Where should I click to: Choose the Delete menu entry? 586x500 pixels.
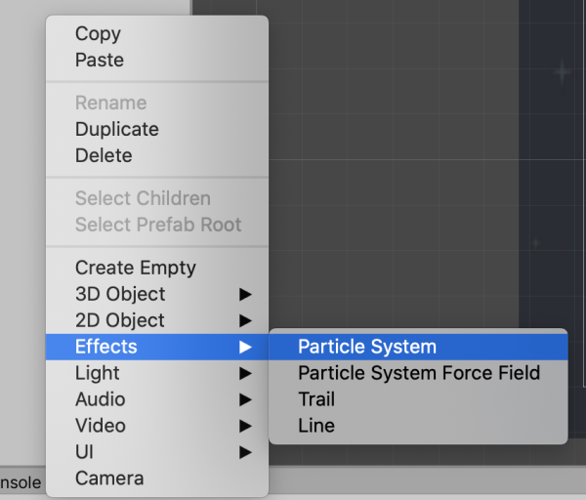(104, 155)
